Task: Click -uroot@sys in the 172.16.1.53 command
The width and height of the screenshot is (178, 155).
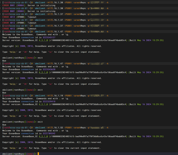Action: coord(79,128)
